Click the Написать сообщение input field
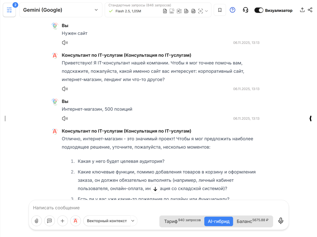This screenshot has width=317, height=237. point(93,208)
